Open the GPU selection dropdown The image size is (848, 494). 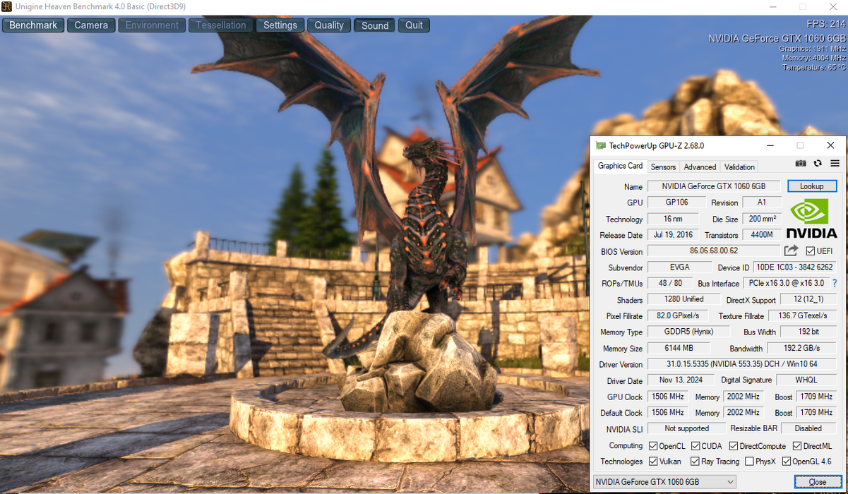tap(664, 481)
